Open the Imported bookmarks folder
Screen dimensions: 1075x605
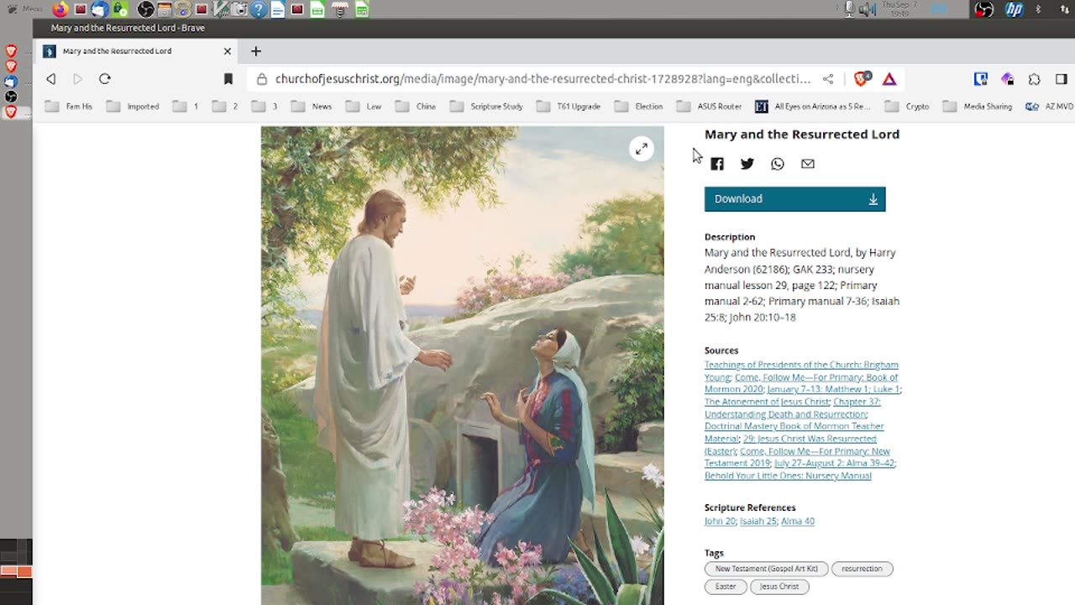coord(133,107)
